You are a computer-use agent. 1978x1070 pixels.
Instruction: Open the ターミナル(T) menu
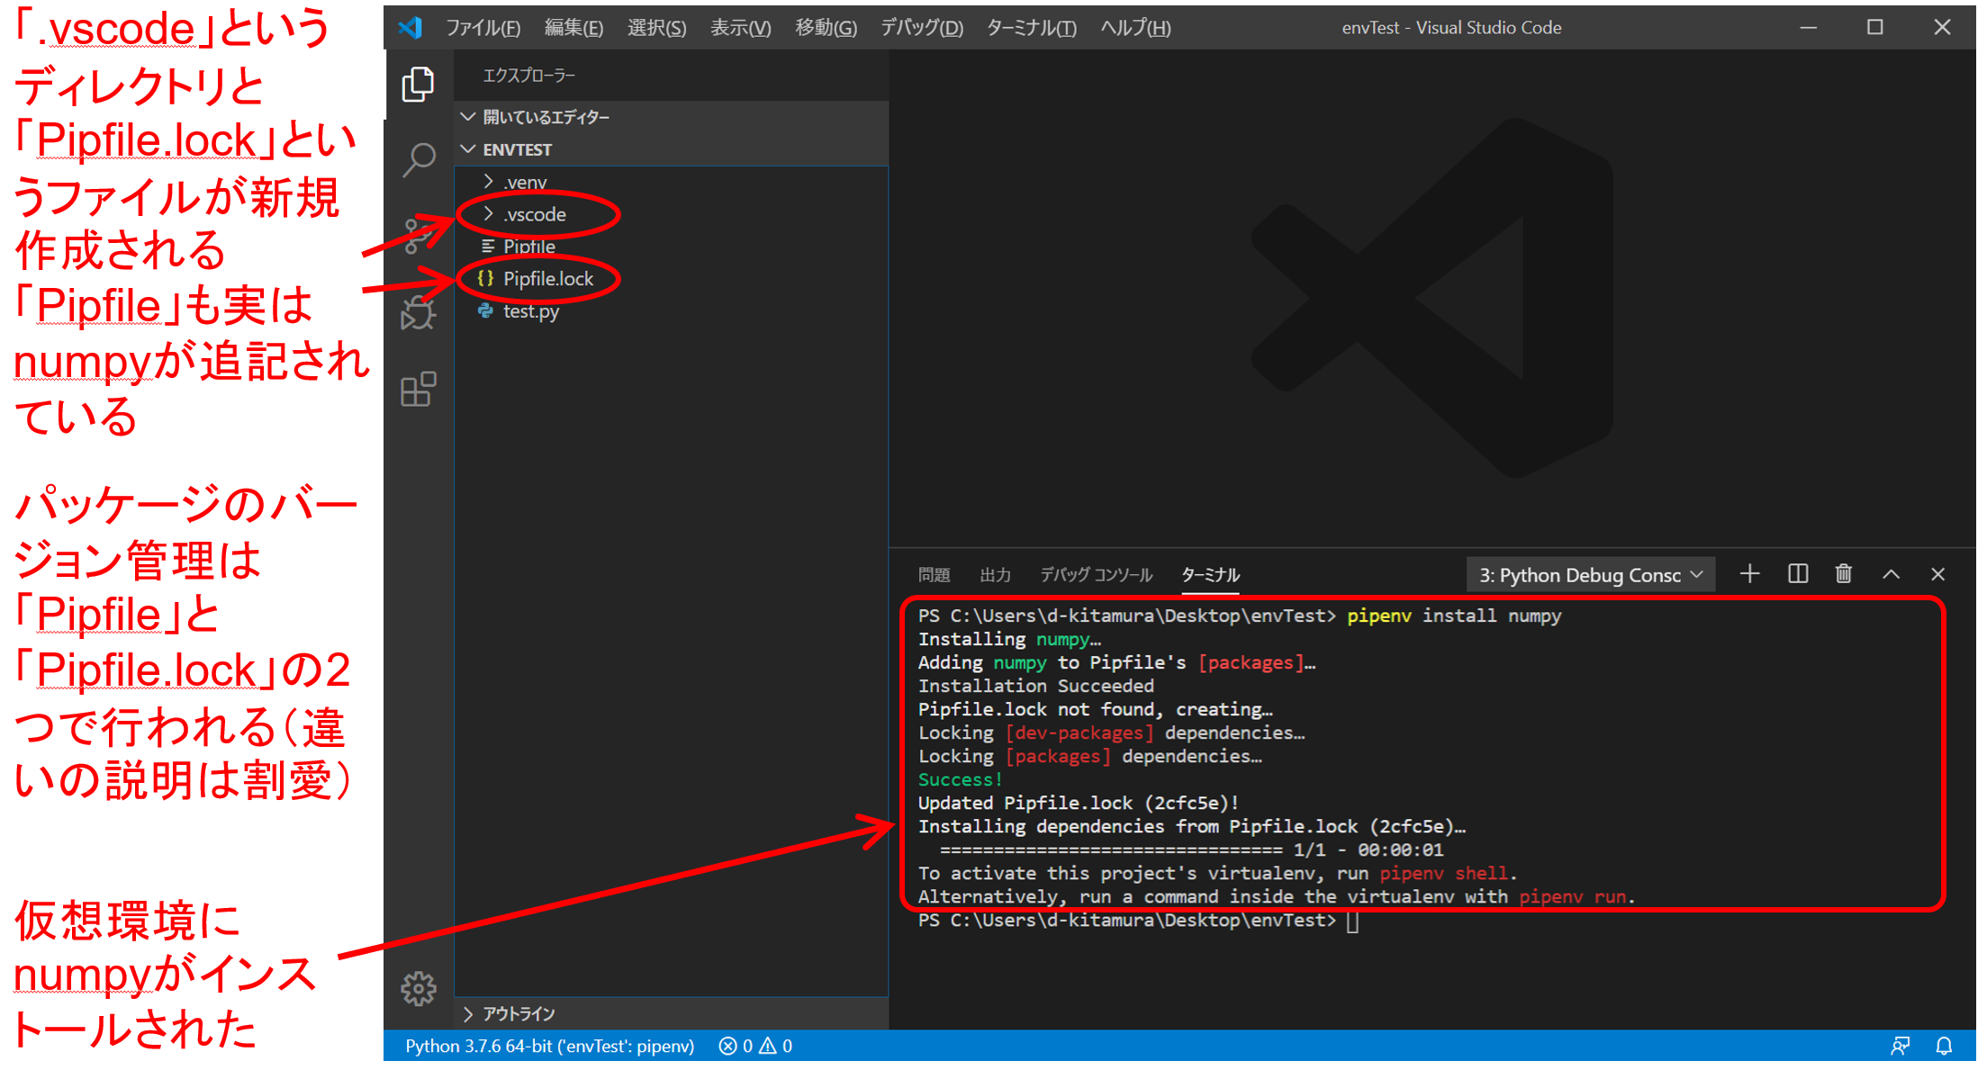pos(1031,28)
